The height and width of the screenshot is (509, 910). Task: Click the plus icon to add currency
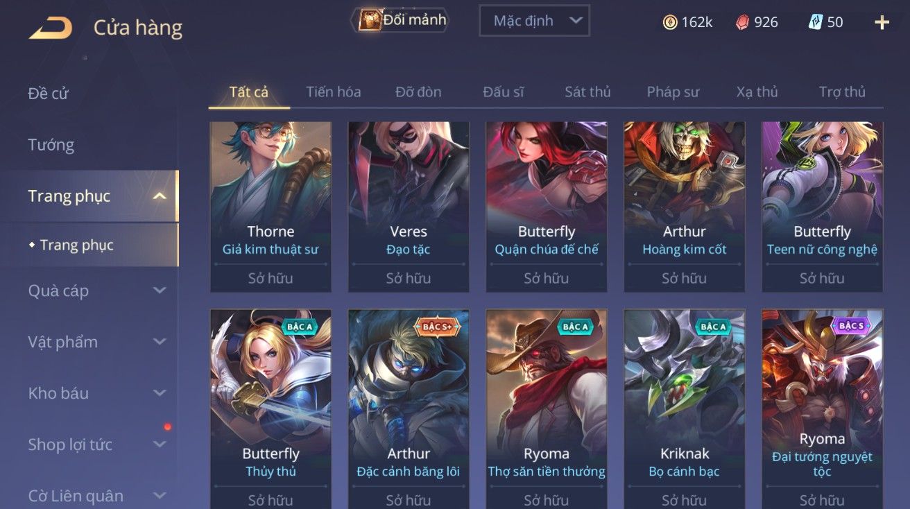(x=882, y=22)
